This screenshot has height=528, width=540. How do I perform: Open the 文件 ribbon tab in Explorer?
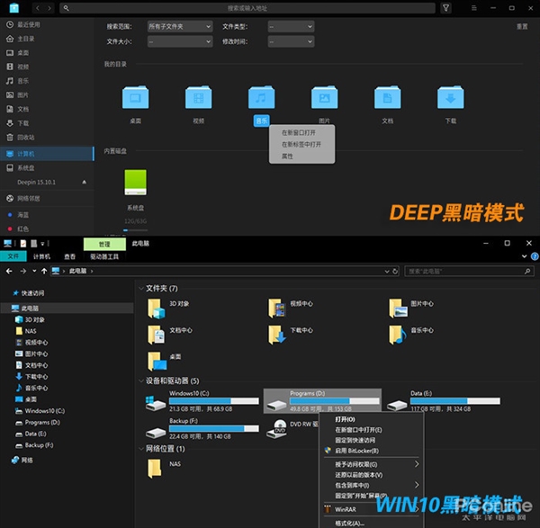pyautogui.click(x=13, y=256)
